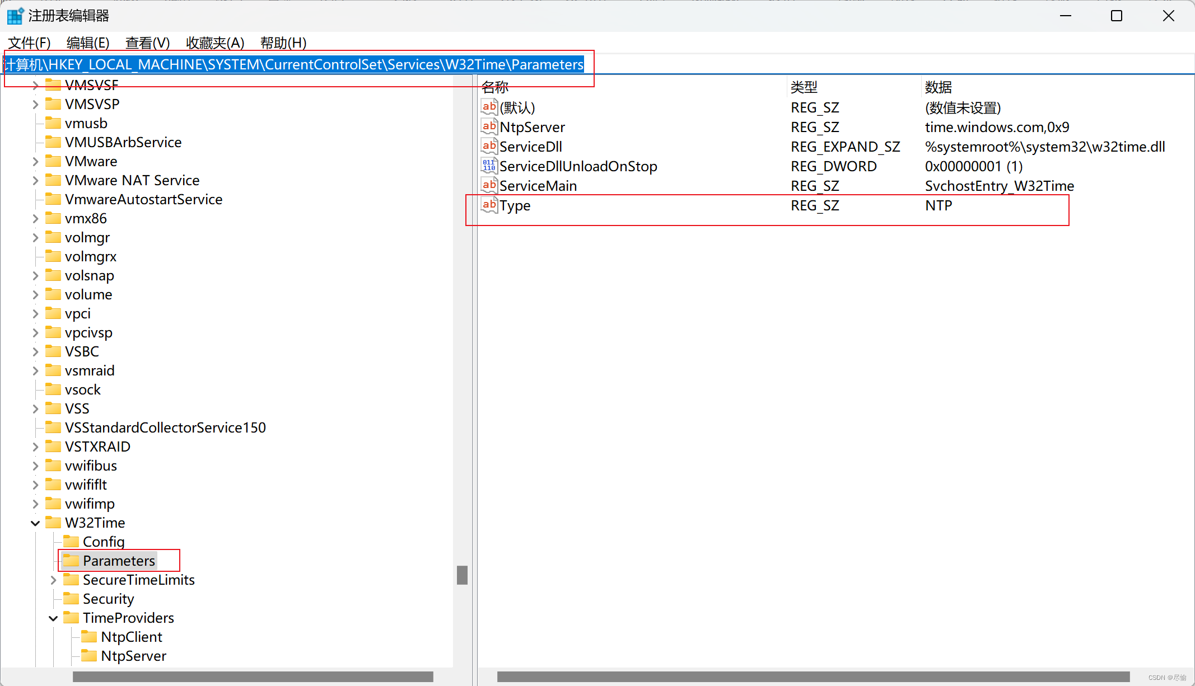Select the vsmraid folder icon
The image size is (1195, 686).
pyautogui.click(x=53, y=370)
